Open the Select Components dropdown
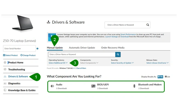This screenshot has width=178, height=109. (x=89, y=63)
